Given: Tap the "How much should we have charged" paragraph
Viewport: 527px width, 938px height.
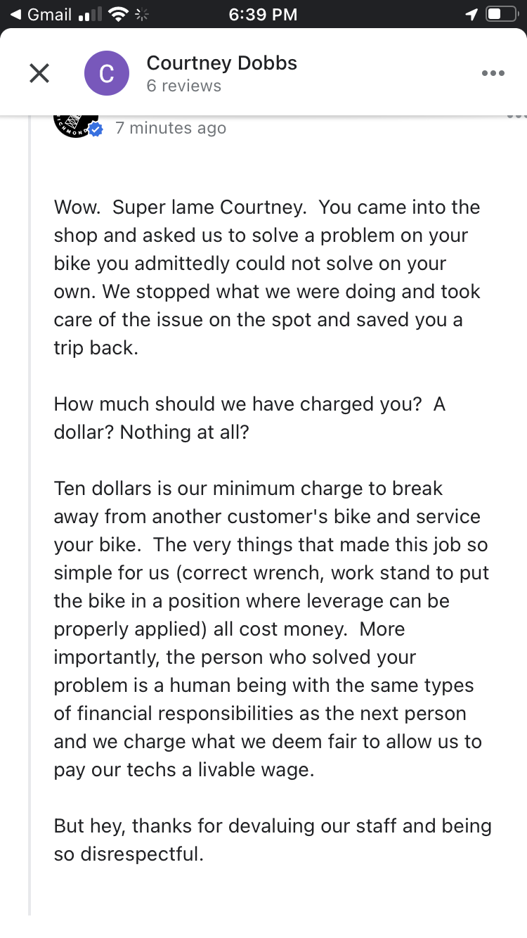Looking at the screenshot, I should coord(249,418).
